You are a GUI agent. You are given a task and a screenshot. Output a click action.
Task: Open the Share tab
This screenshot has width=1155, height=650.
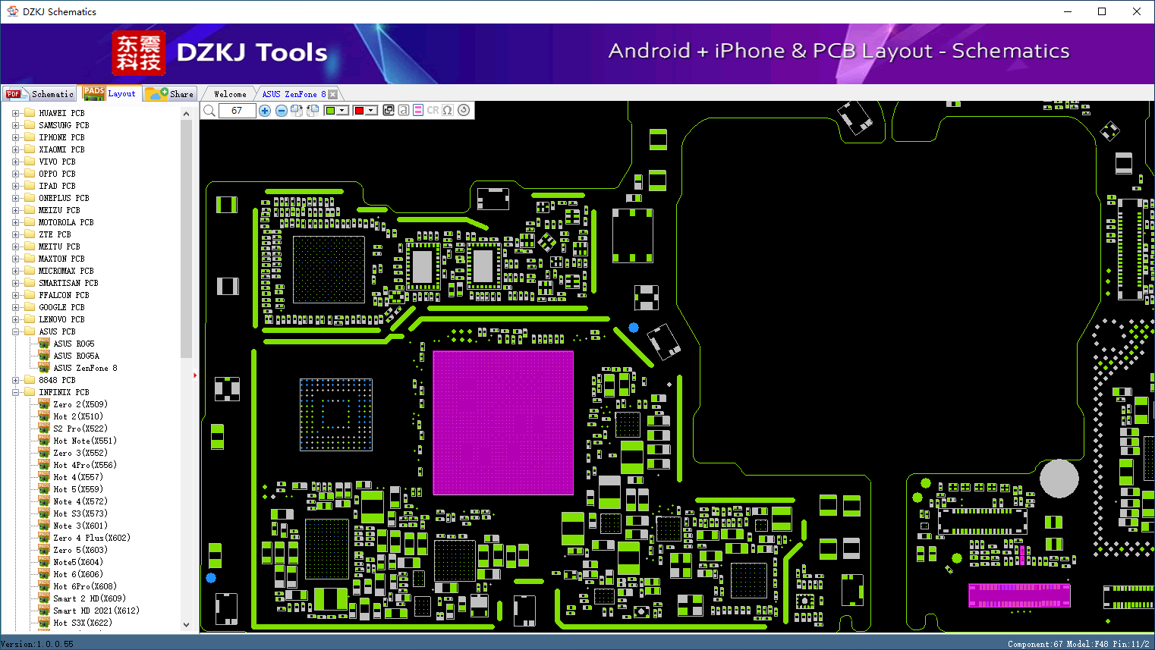tap(170, 94)
